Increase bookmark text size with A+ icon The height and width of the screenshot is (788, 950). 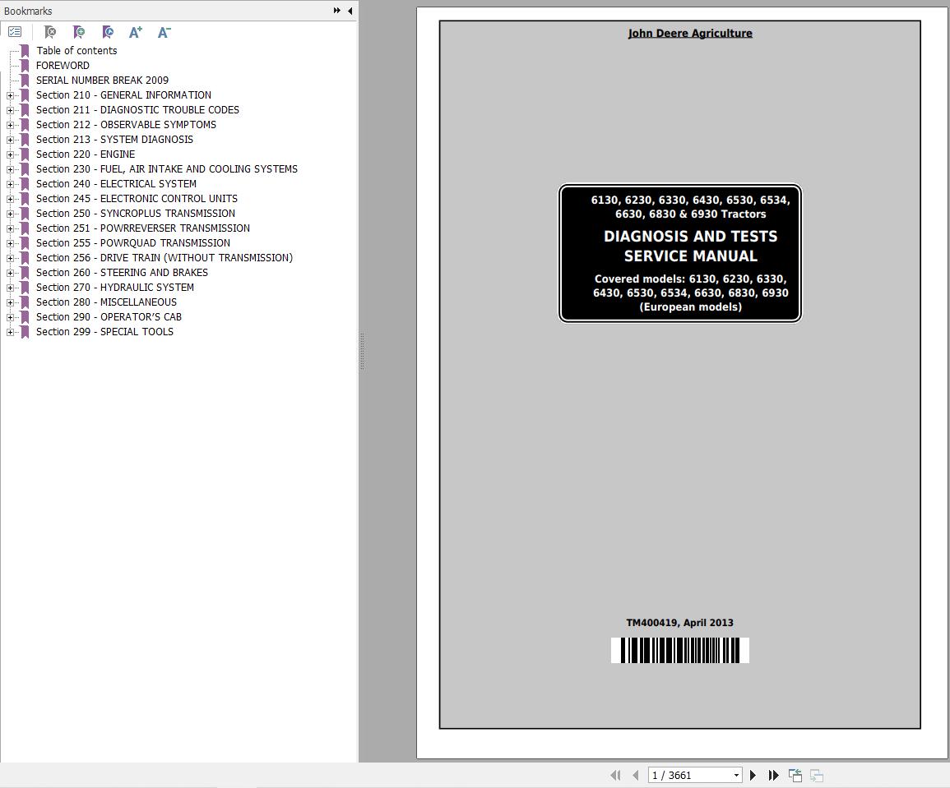point(136,31)
